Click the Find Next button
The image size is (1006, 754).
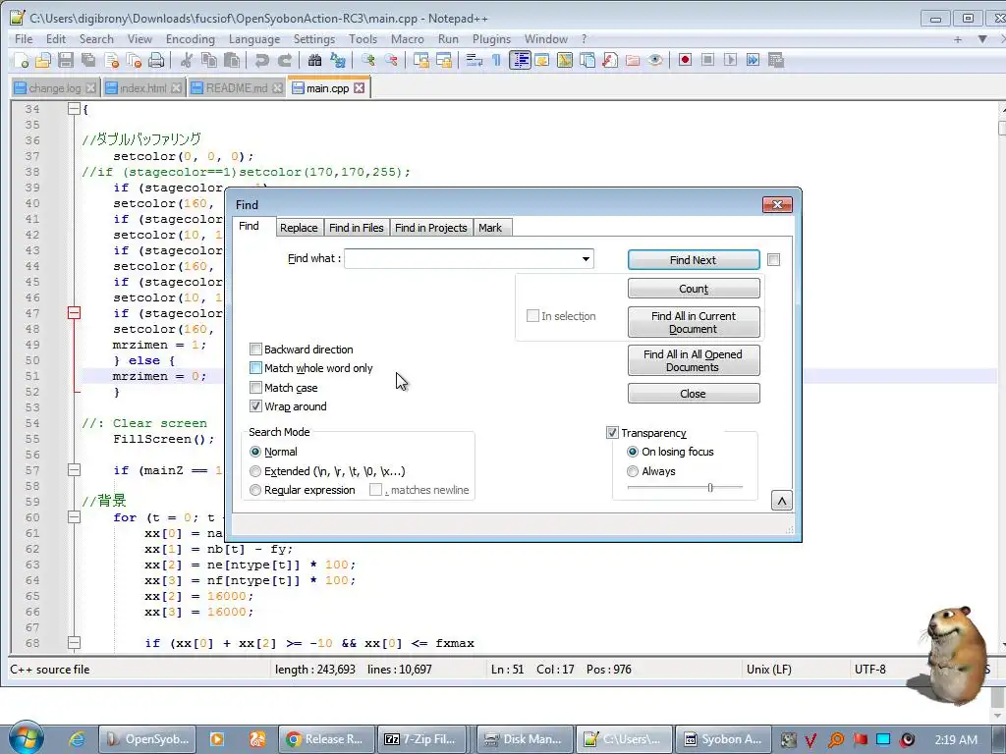(694, 259)
